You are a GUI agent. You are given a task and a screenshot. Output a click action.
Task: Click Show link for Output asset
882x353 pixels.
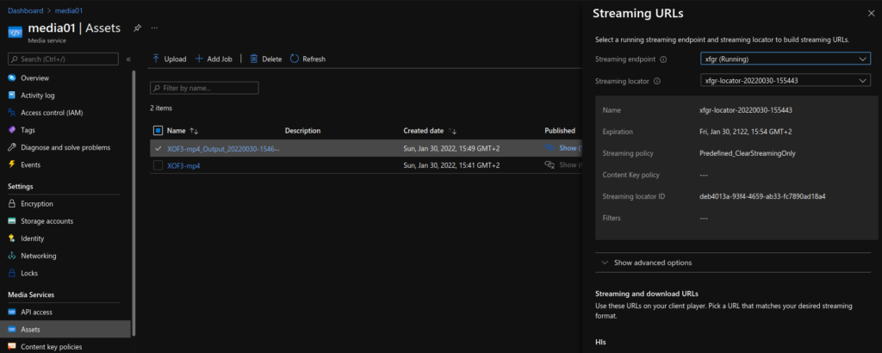pyautogui.click(x=568, y=148)
